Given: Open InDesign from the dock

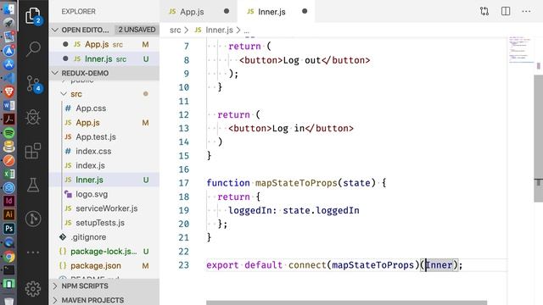Looking at the screenshot, I should click(9, 201).
